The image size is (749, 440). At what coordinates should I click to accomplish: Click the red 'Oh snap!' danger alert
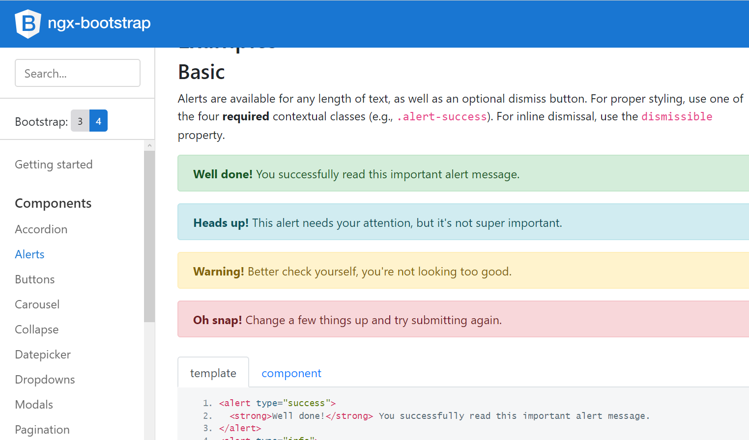[463, 319]
